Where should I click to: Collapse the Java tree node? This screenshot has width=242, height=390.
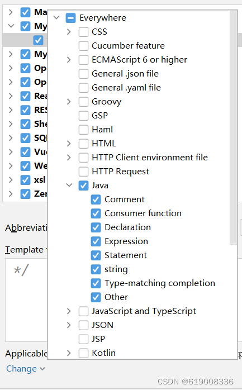[x=69, y=186]
